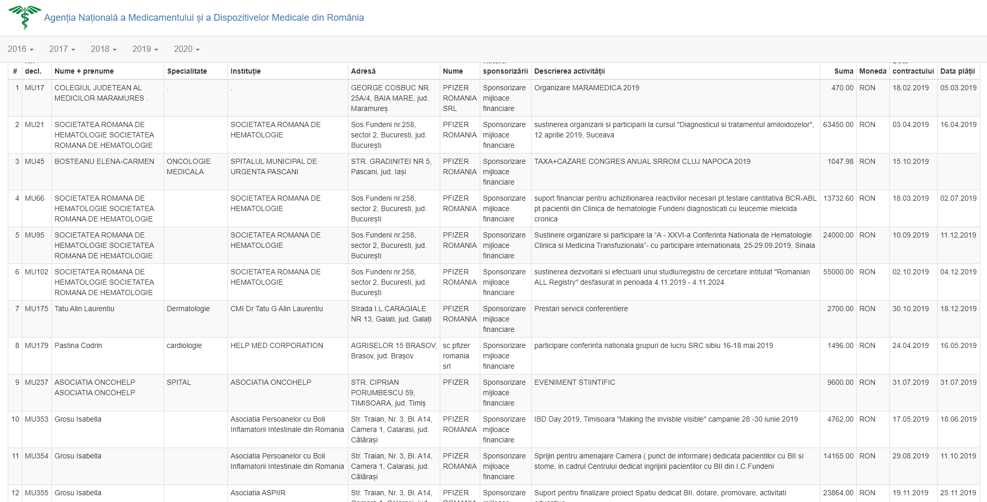Click the Instituție column header
The width and height of the screenshot is (987, 502).
[246, 71]
